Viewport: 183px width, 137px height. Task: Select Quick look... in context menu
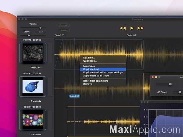(103, 61)
